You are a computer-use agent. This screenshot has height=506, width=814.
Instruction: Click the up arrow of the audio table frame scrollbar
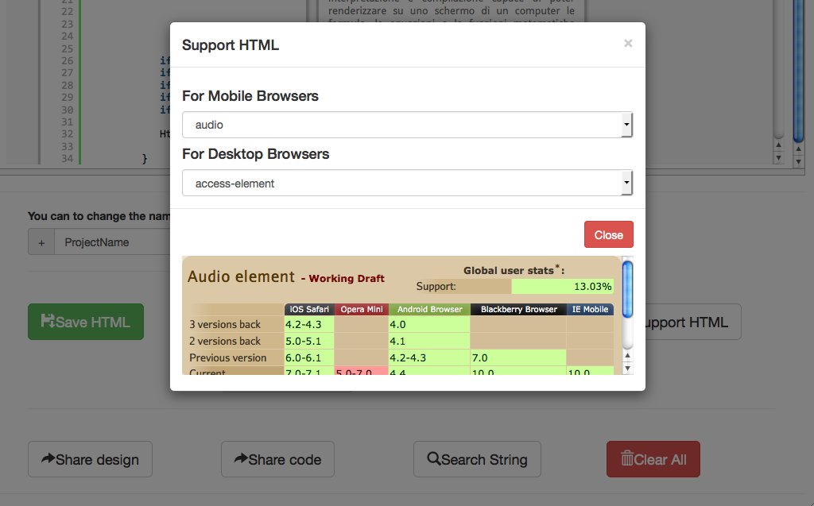coord(627,356)
